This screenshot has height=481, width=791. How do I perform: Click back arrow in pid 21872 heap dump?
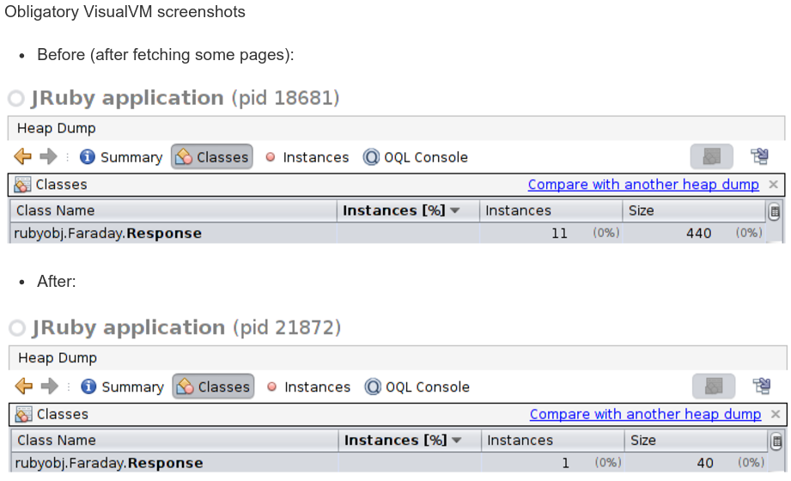pyautogui.click(x=24, y=387)
